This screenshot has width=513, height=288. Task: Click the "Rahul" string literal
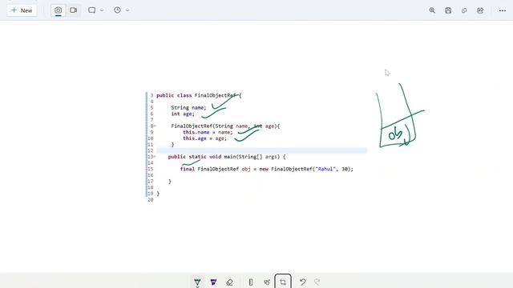tap(325, 169)
